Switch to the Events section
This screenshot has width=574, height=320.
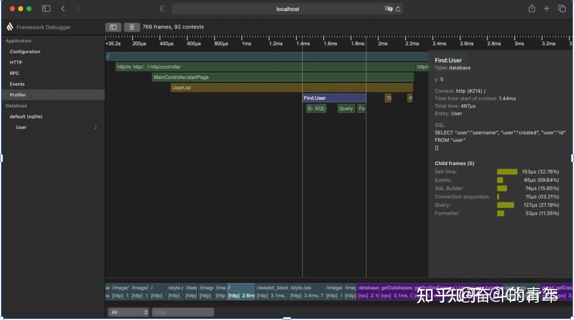[18, 84]
